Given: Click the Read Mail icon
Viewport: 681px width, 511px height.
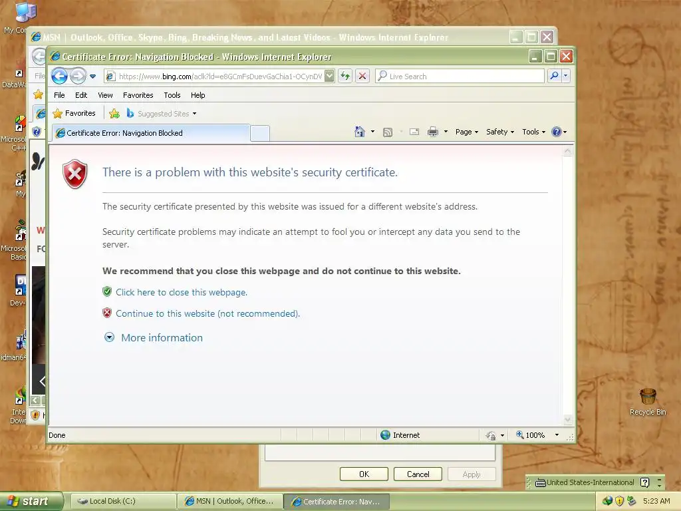Looking at the screenshot, I should 414,132.
